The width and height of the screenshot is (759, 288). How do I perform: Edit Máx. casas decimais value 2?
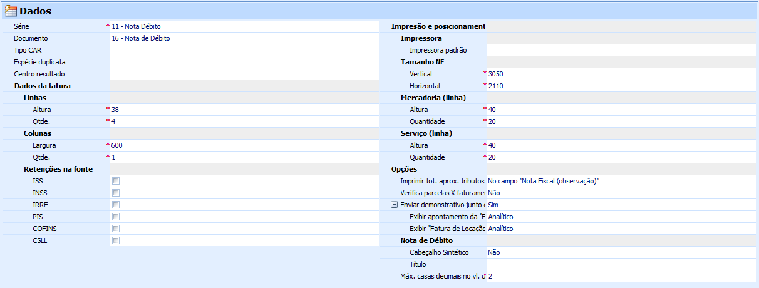click(621, 276)
